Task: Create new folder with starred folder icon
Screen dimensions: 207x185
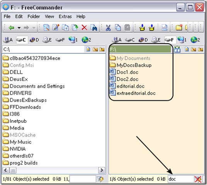Action: (179, 27)
